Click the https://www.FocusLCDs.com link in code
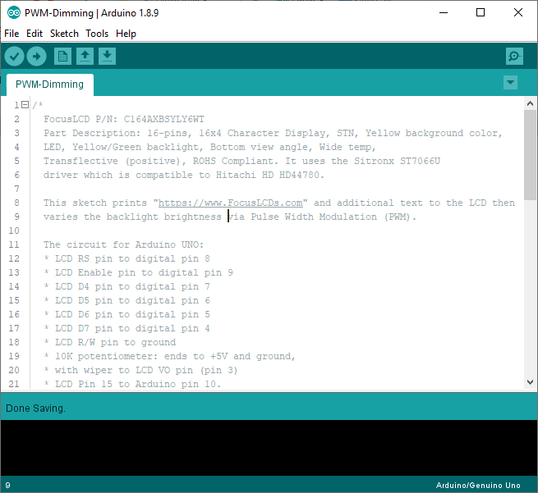This screenshot has height=493, width=538. coord(231,203)
